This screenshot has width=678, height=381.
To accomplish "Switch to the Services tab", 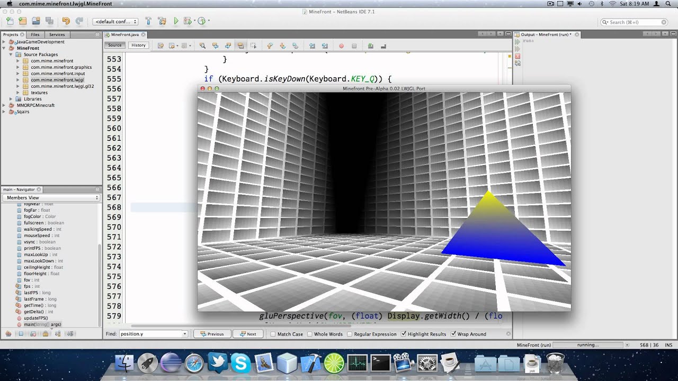I will [x=57, y=34].
